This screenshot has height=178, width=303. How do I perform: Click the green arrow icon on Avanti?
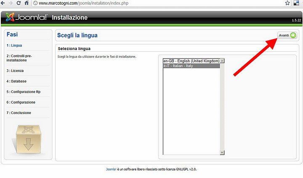[x=293, y=35]
